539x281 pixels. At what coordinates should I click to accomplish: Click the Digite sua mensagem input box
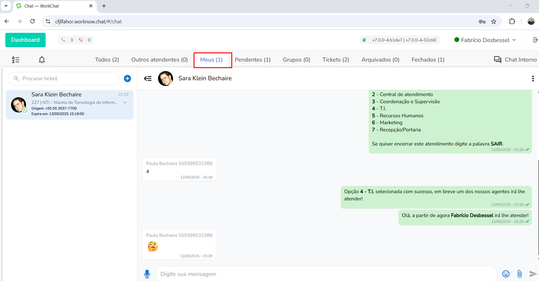point(326,274)
